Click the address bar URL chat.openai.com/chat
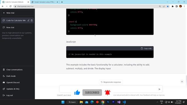 pos(25,6)
